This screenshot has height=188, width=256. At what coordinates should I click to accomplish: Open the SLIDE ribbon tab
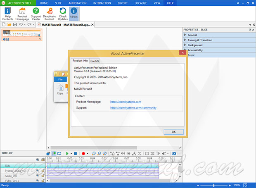point(58,3)
